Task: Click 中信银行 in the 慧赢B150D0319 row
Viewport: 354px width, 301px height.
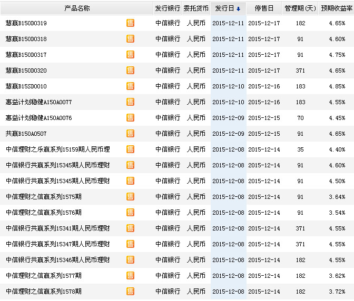Action: [168, 23]
